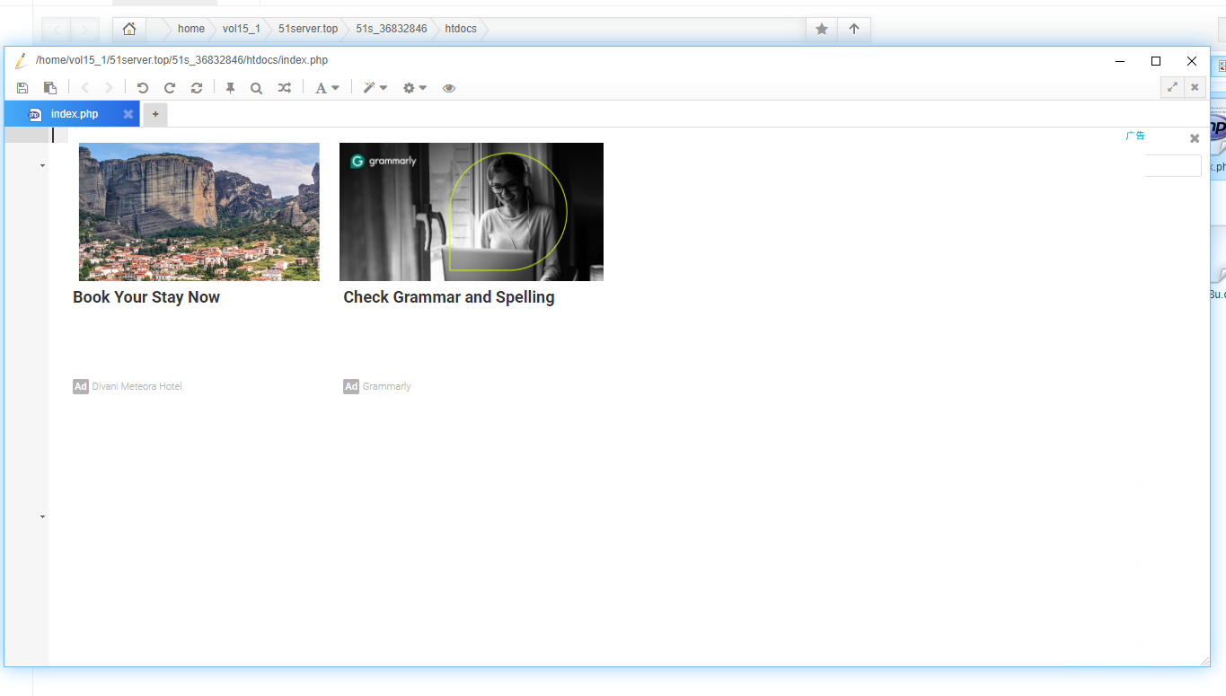
Task: Toggle preview with the eye icon
Action: pyautogui.click(x=449, y=88)
